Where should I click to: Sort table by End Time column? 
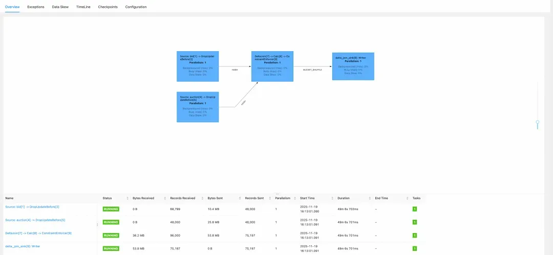click(x=408, y=198)
